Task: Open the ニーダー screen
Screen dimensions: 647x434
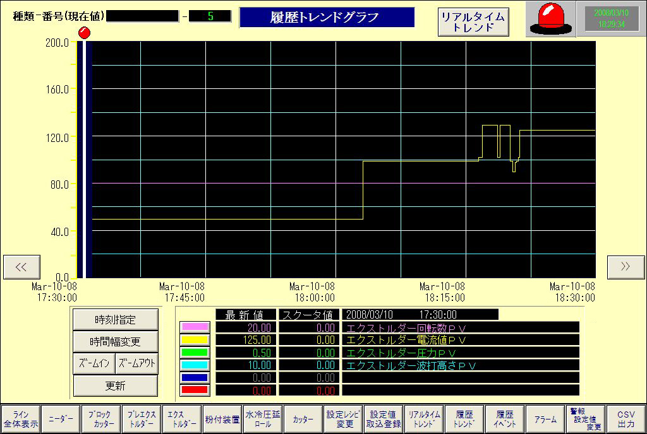Action: (x=61, y=419)
